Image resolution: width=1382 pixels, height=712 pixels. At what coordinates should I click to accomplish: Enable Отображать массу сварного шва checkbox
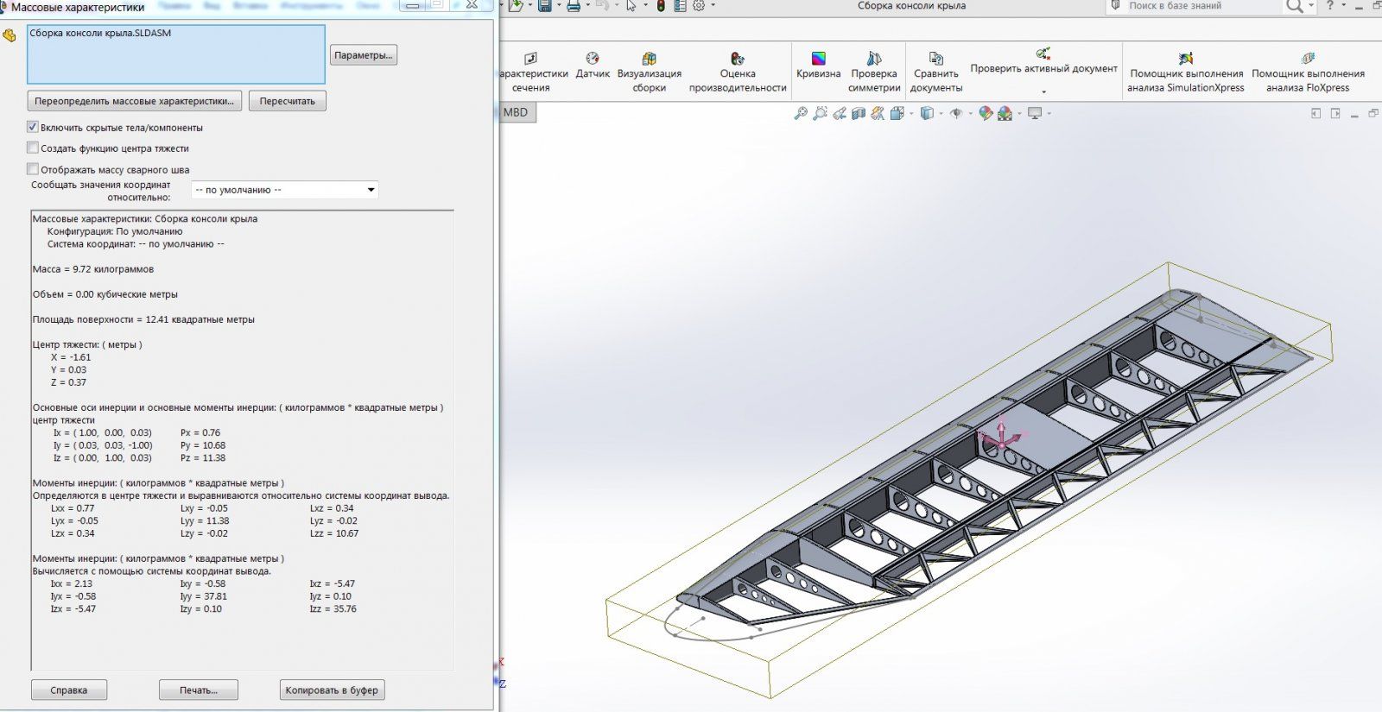coord(33,169)
